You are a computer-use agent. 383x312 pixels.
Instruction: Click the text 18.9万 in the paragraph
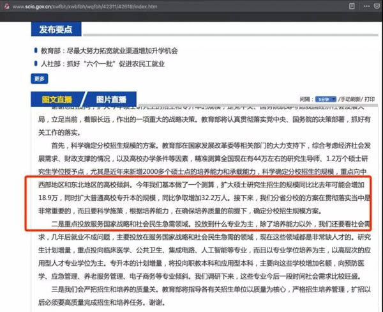48,198
